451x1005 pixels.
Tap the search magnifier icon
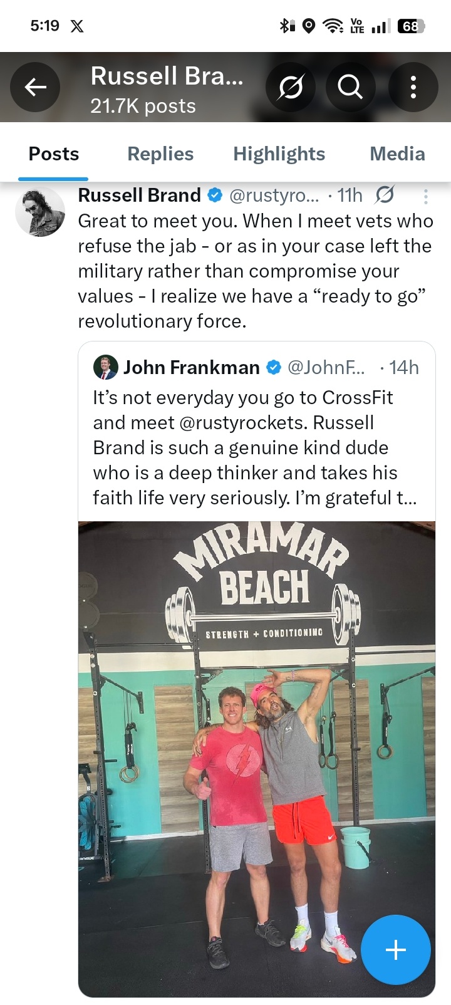350,87
